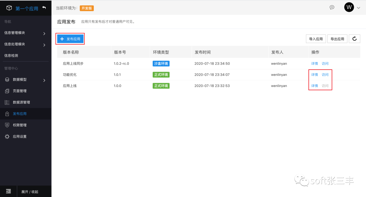Click the sidebar collapse menu icon
This screenshot has height=197, width=366.
pos(8,191)
